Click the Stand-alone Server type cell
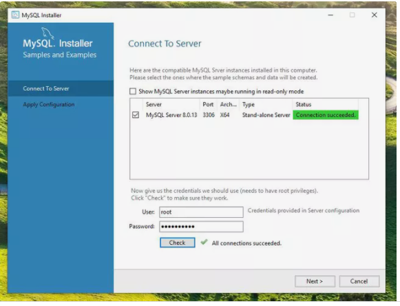 266,115
